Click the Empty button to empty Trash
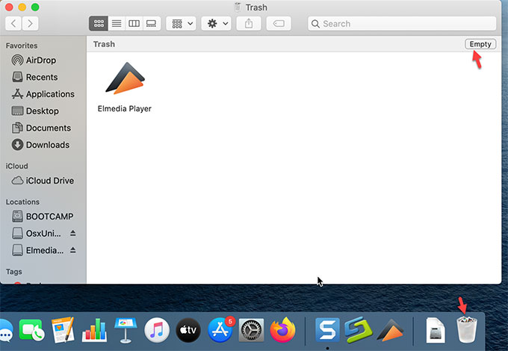The height and width of the screenshot is (351, 508). click(480, 44)
